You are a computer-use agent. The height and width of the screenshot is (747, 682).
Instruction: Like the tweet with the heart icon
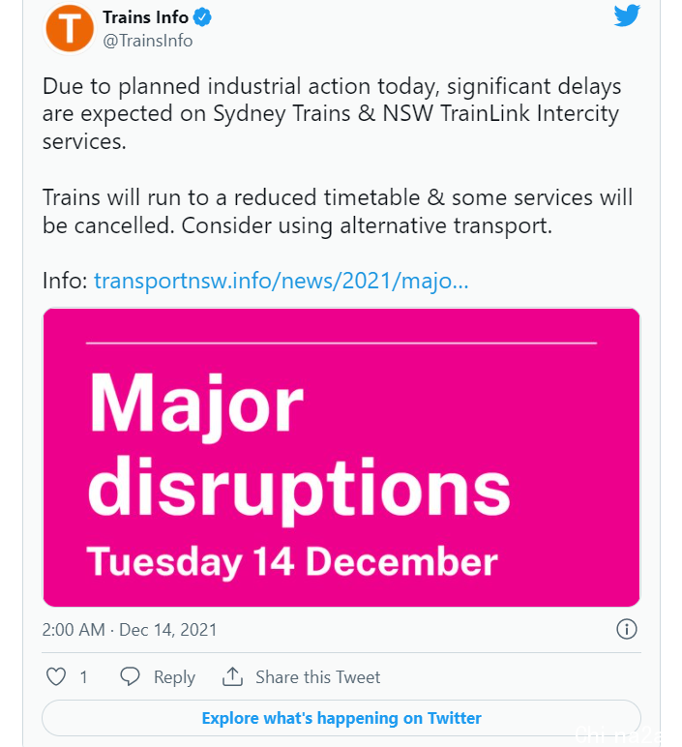tap(56, 676)
